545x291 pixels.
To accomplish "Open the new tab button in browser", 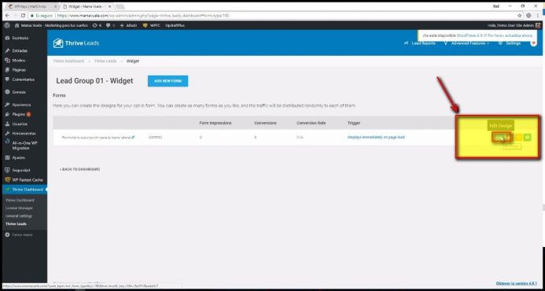I will (x=120, y=6).
